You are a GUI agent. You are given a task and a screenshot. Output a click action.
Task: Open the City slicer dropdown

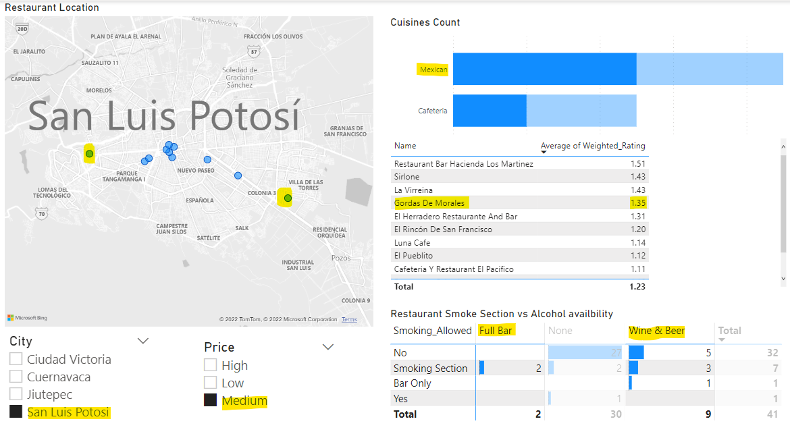click(142, 341)
